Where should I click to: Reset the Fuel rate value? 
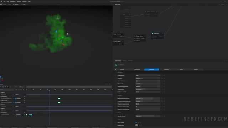[x=162, y=78]
